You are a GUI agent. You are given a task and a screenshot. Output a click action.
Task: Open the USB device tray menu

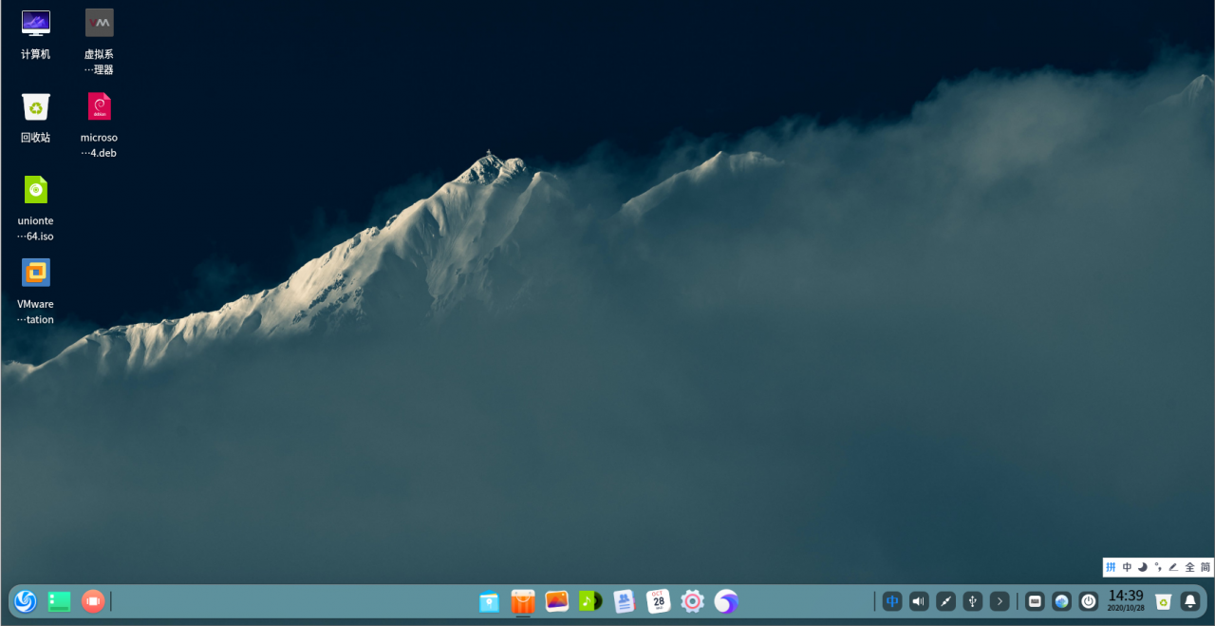(972, 601)
